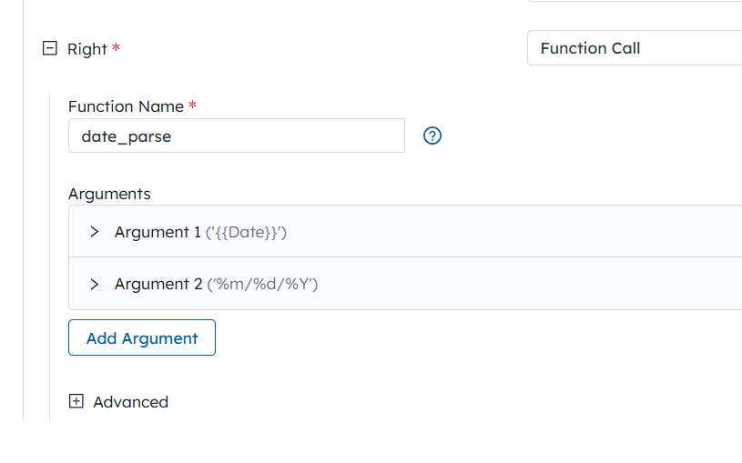Screen dimensions: 742x463
Task: Click the red asterisk beside Right
Action: coord(116,47)
